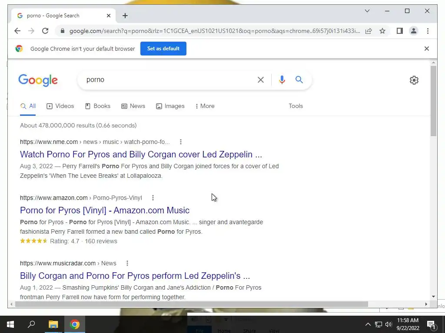
Task: Click the nme.com URL breadcrumb
Action: (95, 142)
